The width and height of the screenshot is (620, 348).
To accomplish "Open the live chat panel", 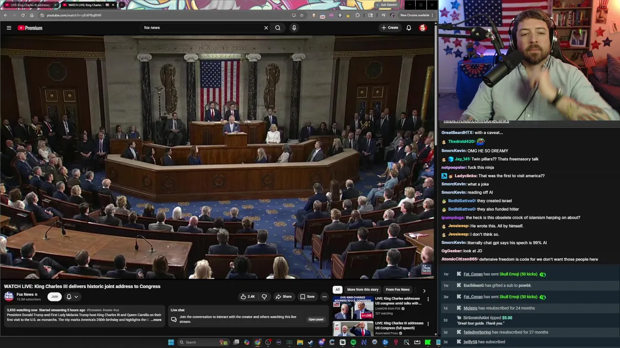I will click(x=316, y=319).
